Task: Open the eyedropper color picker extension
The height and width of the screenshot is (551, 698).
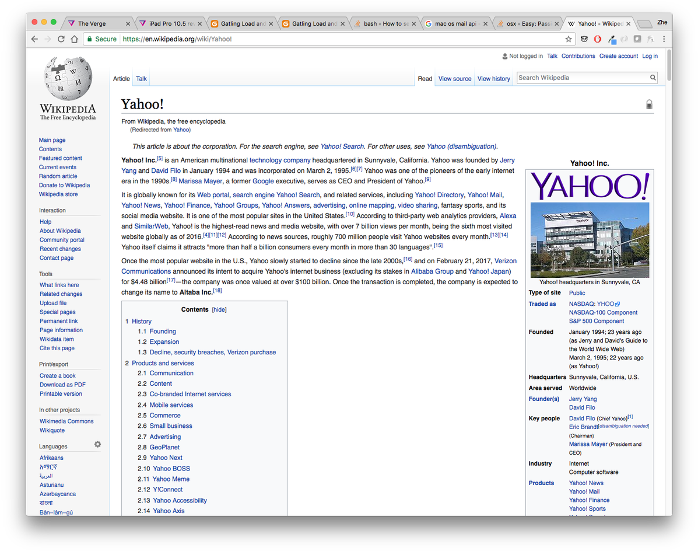Action: tap(612, 40)
